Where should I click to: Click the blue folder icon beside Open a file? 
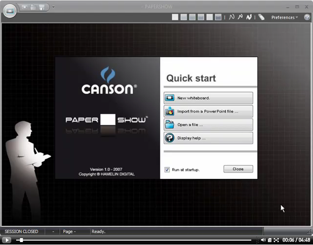coord(169,124)
